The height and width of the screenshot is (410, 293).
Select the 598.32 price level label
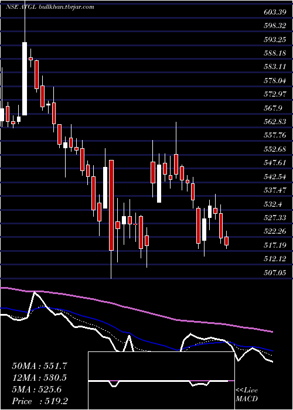pyautogui.click(x=275, y=26)
